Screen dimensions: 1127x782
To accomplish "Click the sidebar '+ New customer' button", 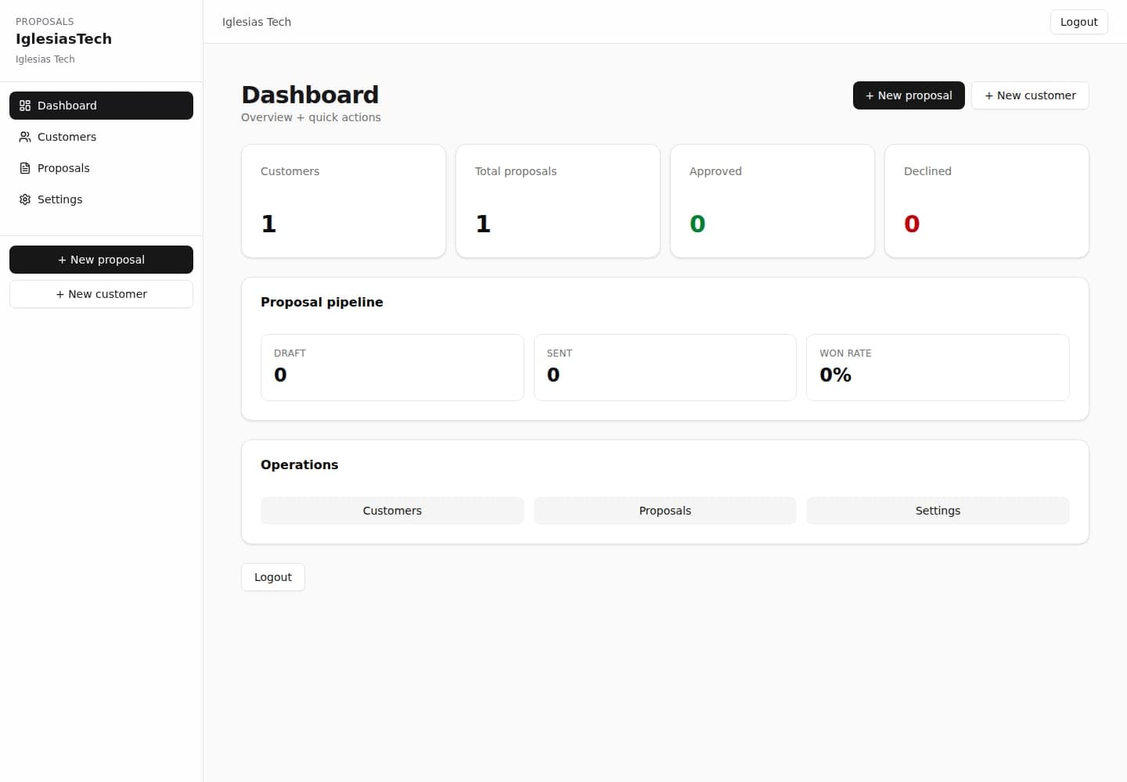I will (101, 294).
